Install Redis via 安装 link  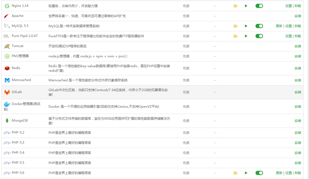point(298,68)
